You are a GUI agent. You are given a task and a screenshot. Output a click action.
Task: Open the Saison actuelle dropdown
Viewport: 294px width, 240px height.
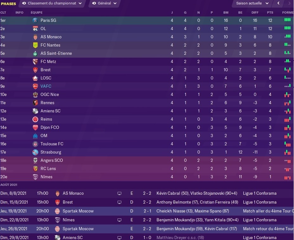coord(252,3)
